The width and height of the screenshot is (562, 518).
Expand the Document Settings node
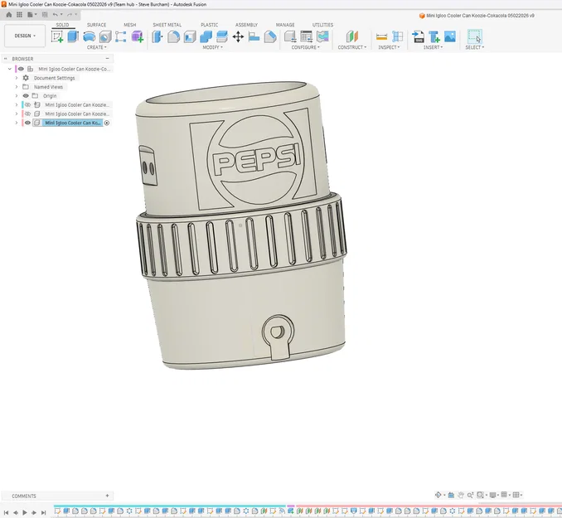tap(16, 78)
